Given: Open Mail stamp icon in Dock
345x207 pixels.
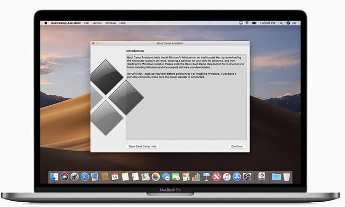Looking at the screenshot, I should 95,177.
